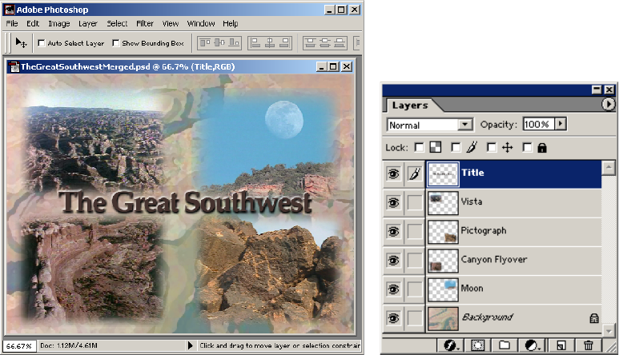The width and height of the screenshot is (619, 355).
Task: Select the Move tool icon in options bar
Action: click(22, 43)
